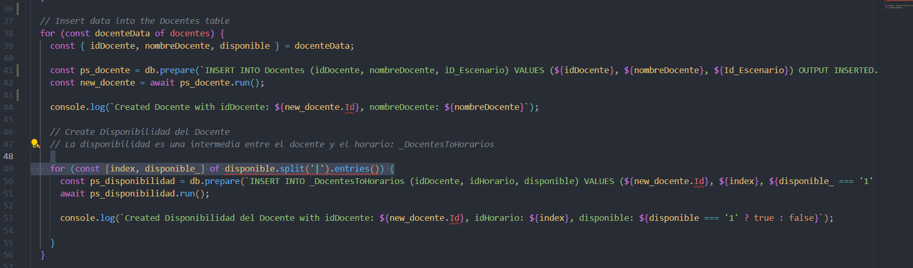This screenshot has width=913, height=268.
Task: Click 'docenteData;' at the end of line 39
Action: pos(324,46)
